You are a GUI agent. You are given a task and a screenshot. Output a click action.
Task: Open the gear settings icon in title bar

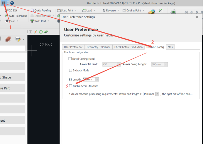4,3
